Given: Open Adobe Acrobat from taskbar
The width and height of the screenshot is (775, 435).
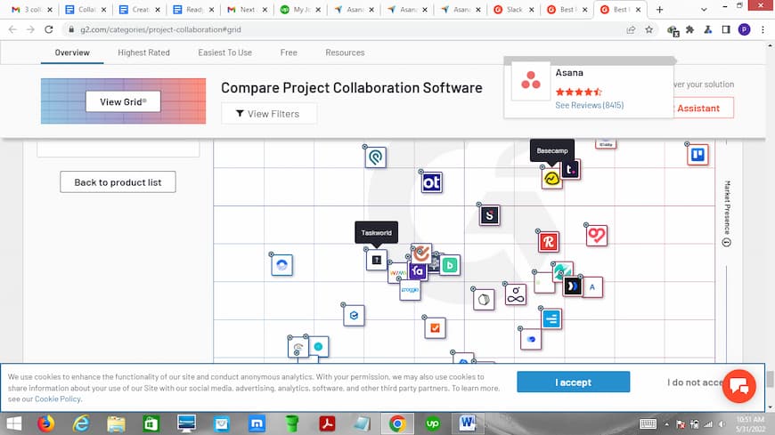Looking at the screenshot, I should 327,423.
